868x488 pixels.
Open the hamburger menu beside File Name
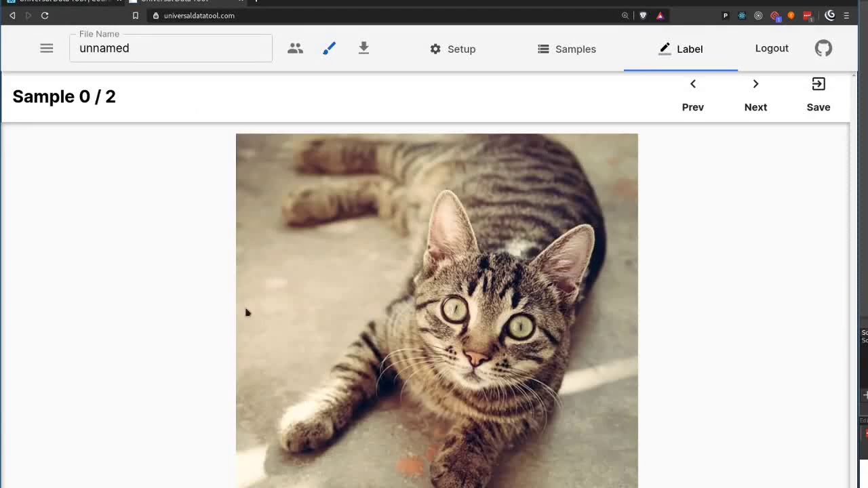pos(46,48)
